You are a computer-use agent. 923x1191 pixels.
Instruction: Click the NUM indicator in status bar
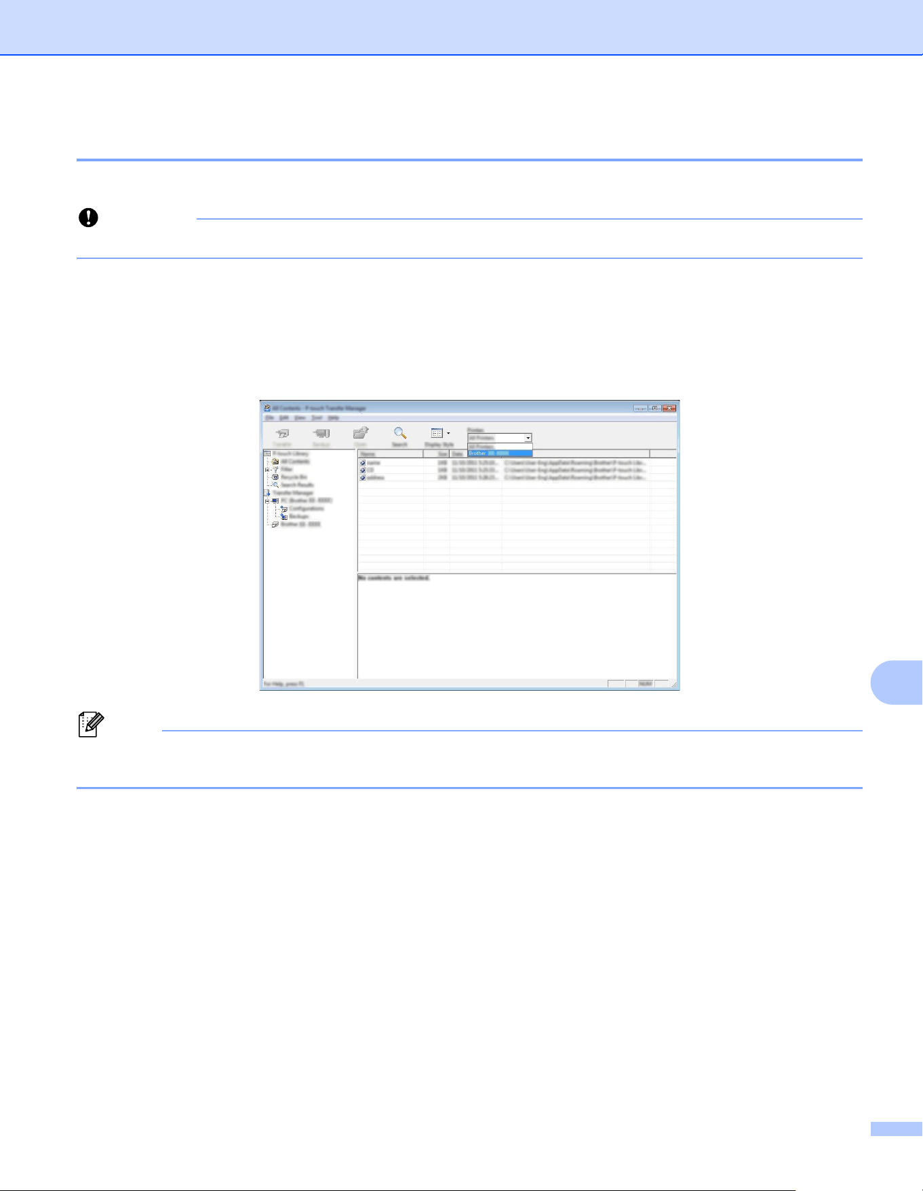646,684
